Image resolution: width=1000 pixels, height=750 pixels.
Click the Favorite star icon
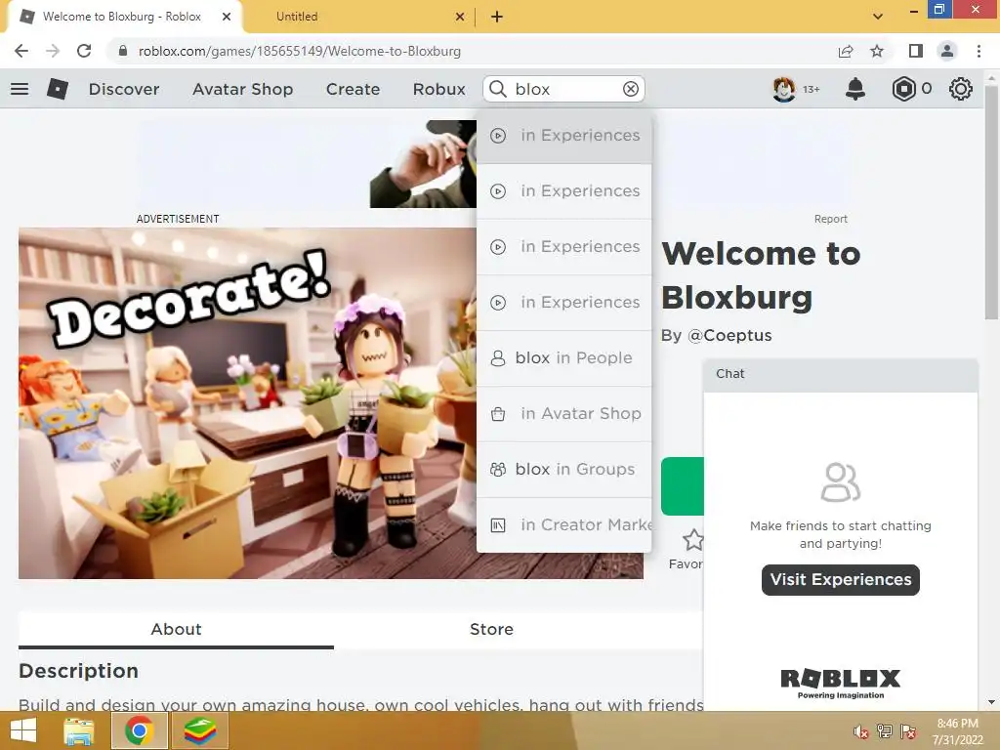(x=692, y=540)
